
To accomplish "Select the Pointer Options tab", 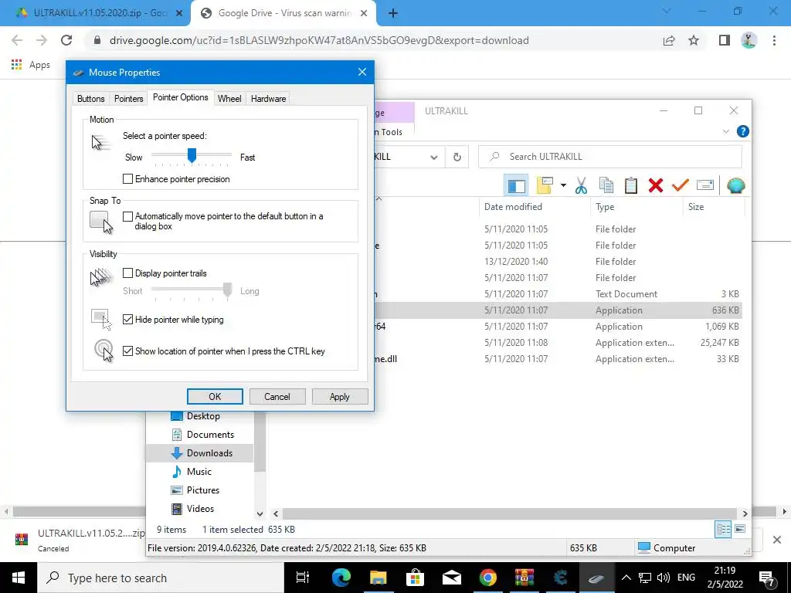I will (x=181, y=97).
